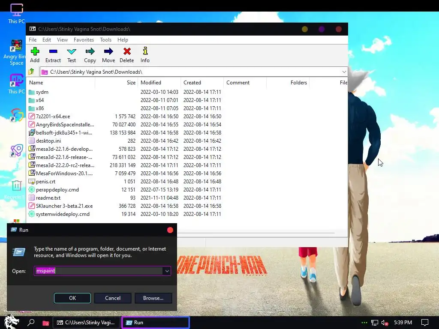Image resolution: width=439 pixels, height=329 pixels.
Task: Click the taskbar search magnifier
Action: [x=31, y=323]
